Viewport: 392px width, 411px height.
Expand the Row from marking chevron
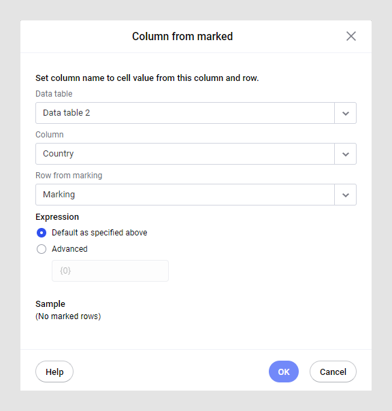click(x=345, y=195)
